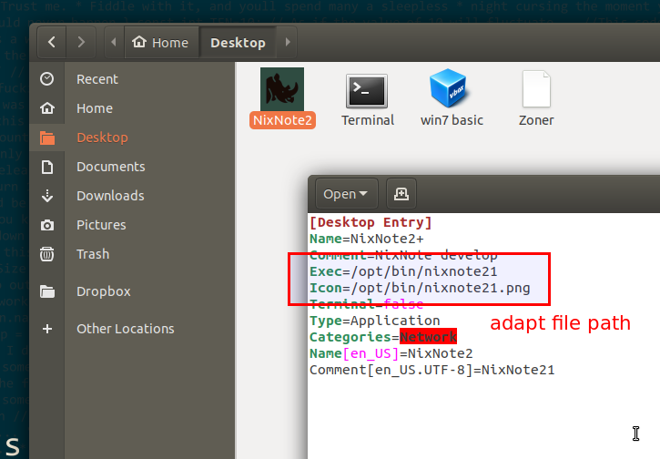The height and width of the screenshot is (459, 660).
Task: Open Pictures in the sidebar
Action: pyautogui.click(x=101, y=225)
